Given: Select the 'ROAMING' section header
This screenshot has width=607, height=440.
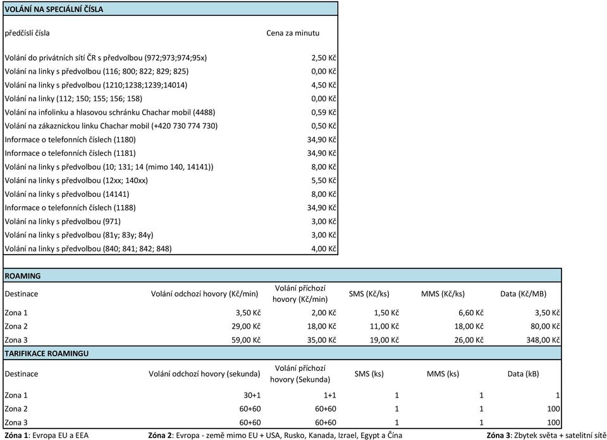Looking at the screenshot, I should pos(282,276).
